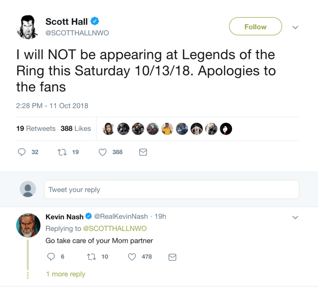Reply to Scott Hall's tweet via speech bubble icon
The image size is (318, 288).
coord(22,152)
